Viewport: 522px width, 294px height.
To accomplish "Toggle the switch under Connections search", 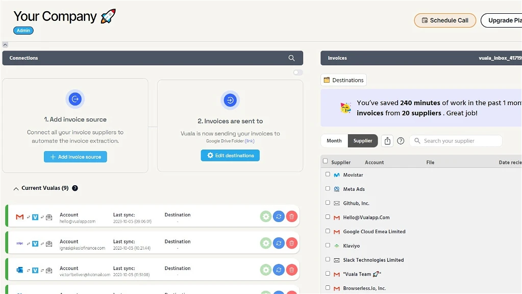I will [298, 72].
